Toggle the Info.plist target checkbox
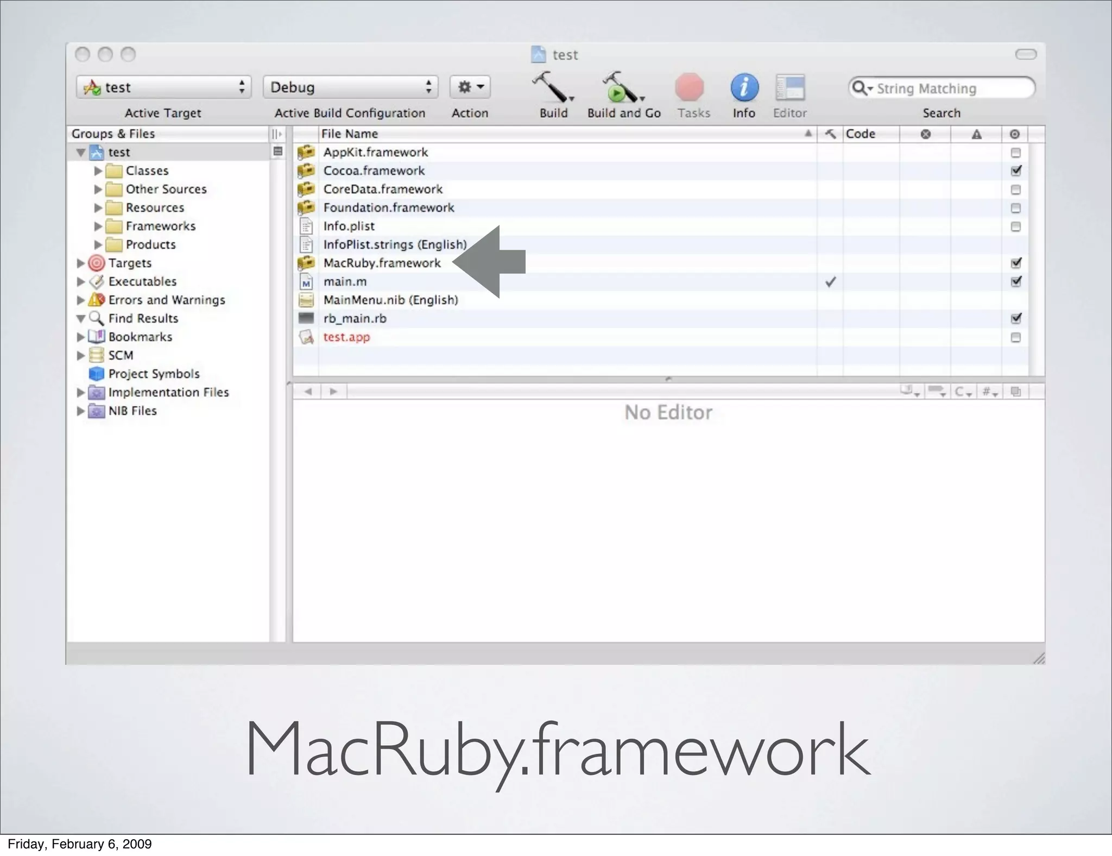The width and height of the screenshot is (1112, 856). tap(1015, 226)
